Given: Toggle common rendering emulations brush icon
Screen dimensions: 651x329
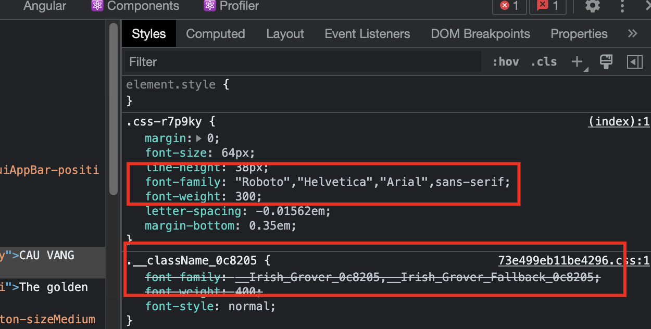Looking at the screenshot, I should tap(606, 61).
